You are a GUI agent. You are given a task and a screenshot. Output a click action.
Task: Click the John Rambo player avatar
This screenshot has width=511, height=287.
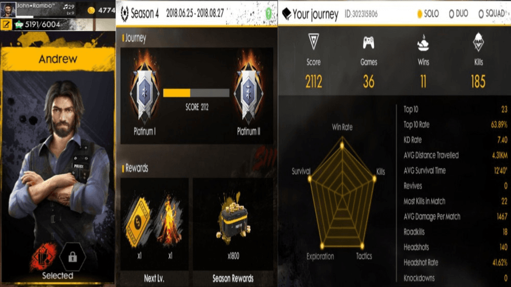pyautogui.click(x=8, y=9)
